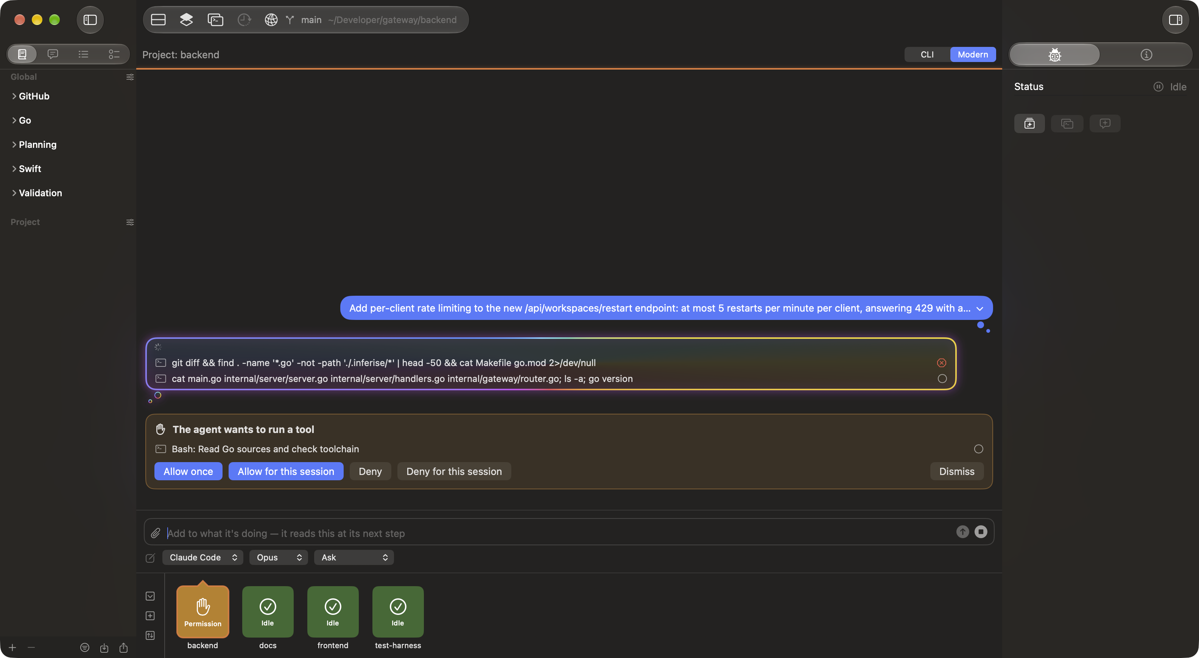Select the frontend Idle session tile
The image size is (1199, 658).
click(333, 612)
